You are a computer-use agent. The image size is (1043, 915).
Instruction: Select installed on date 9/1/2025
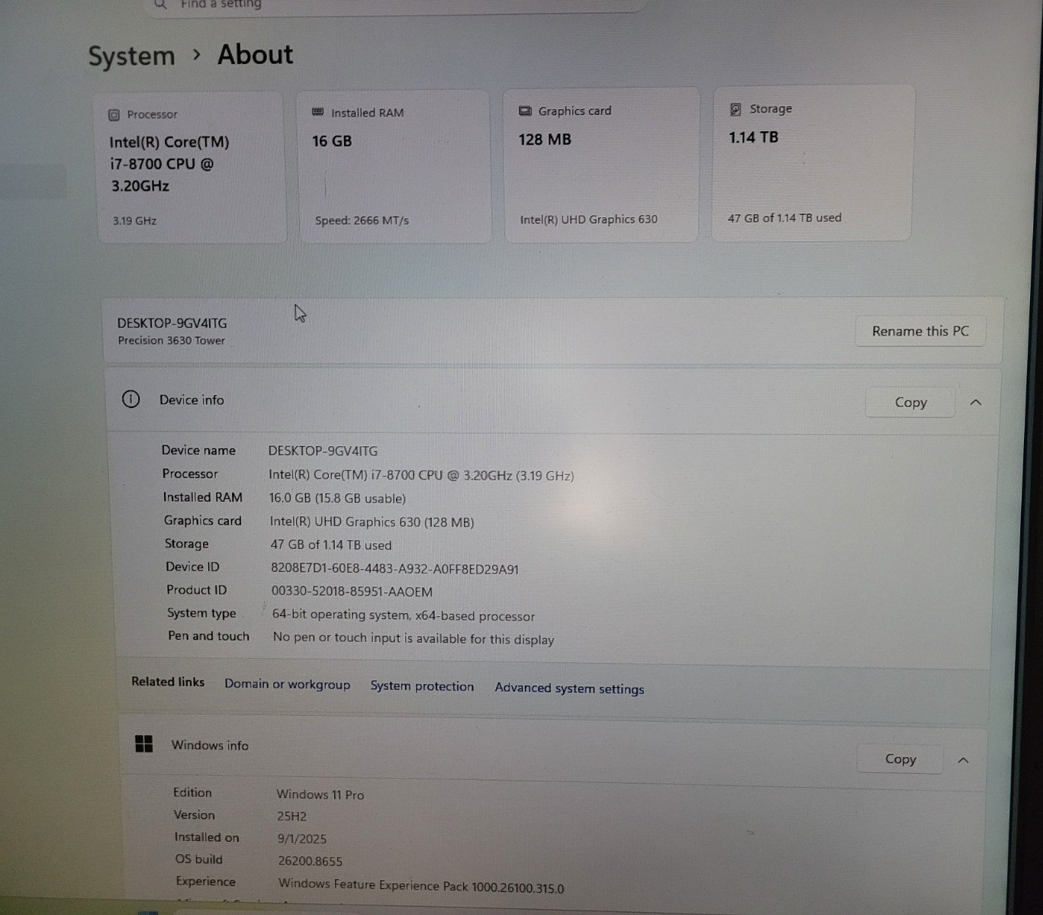(302, 839)
